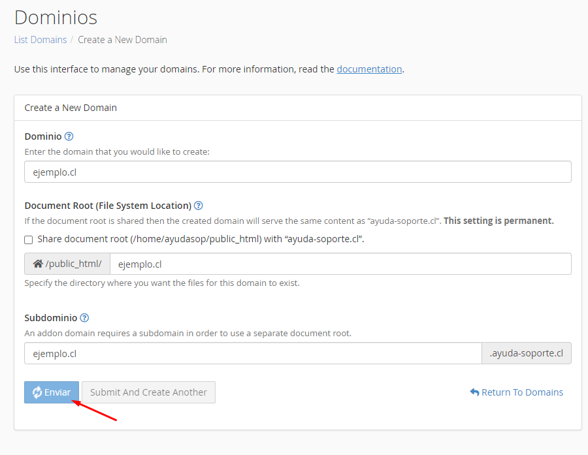
Task: Focus the Subdominio input field
Action: tap(253, 353)
